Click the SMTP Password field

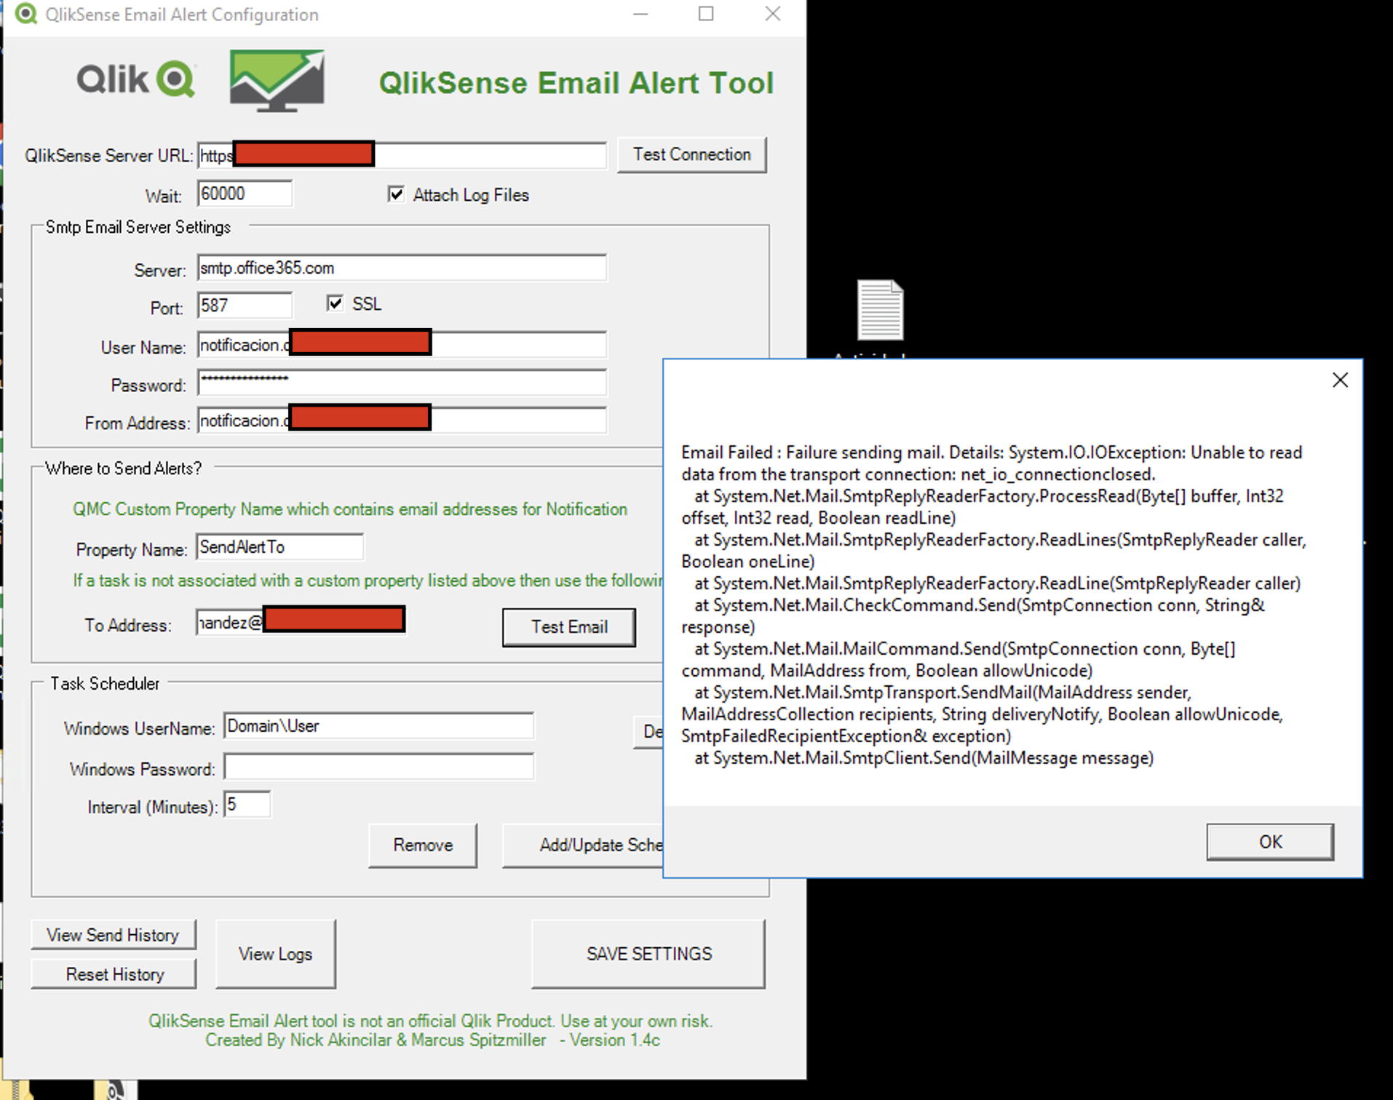402,383
